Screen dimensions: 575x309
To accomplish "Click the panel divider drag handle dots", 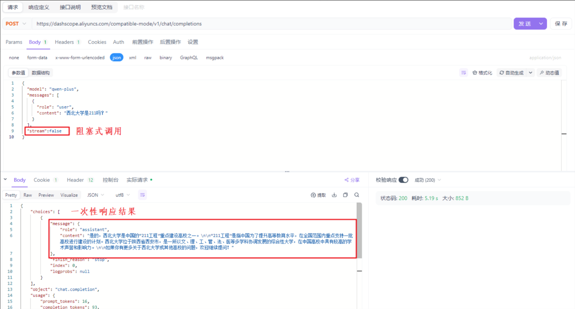I will (x=287, y=171).
